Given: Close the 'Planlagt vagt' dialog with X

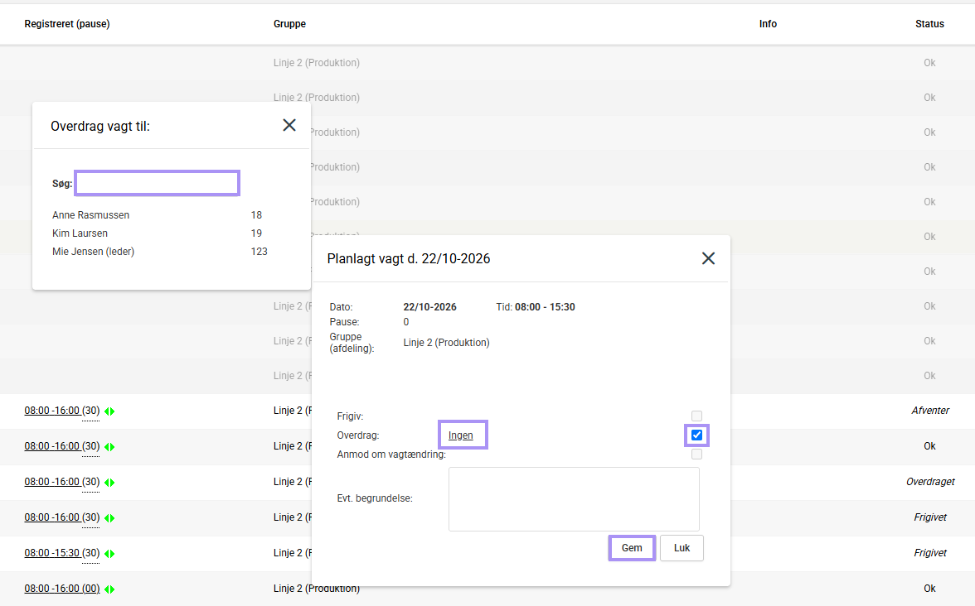Looking at the screenshot, I should [708, 258].
